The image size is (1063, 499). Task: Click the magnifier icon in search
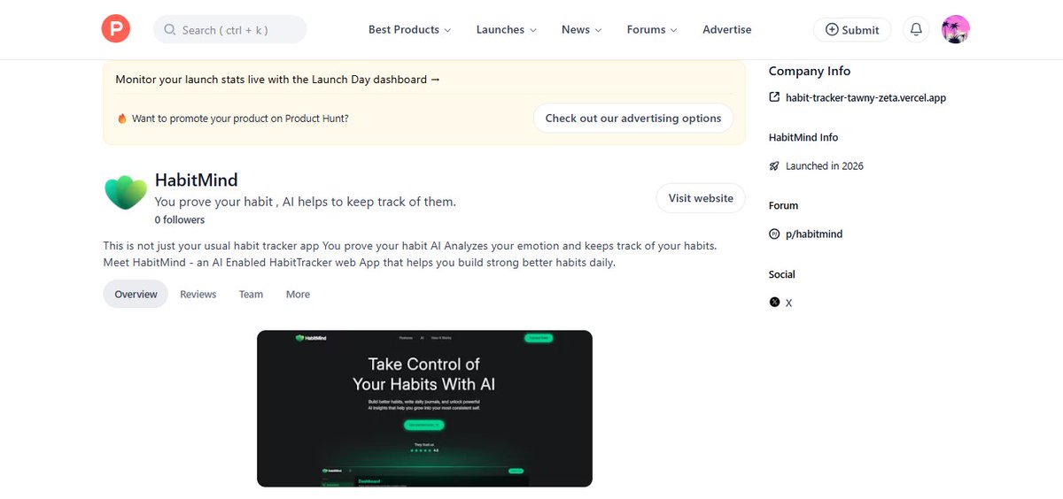click(170, 30)
